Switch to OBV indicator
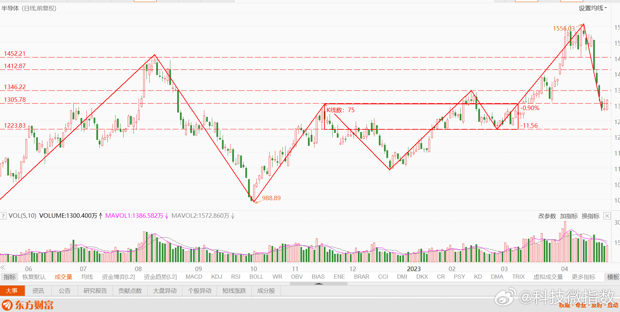 pos(297,277)
